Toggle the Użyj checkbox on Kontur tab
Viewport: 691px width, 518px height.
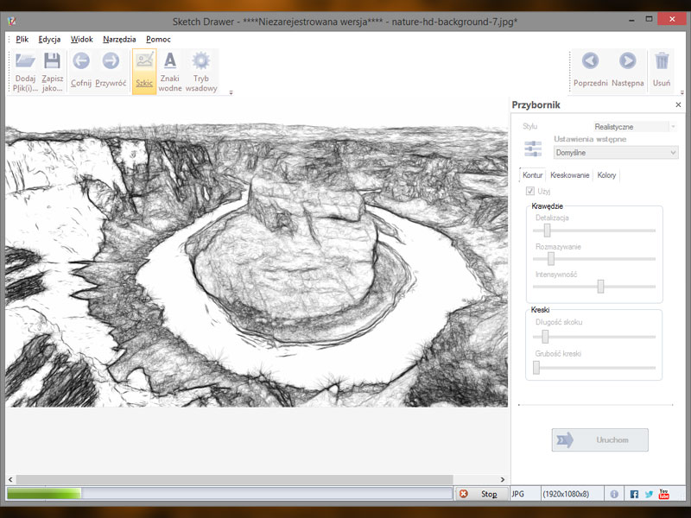tap(529, 191)
